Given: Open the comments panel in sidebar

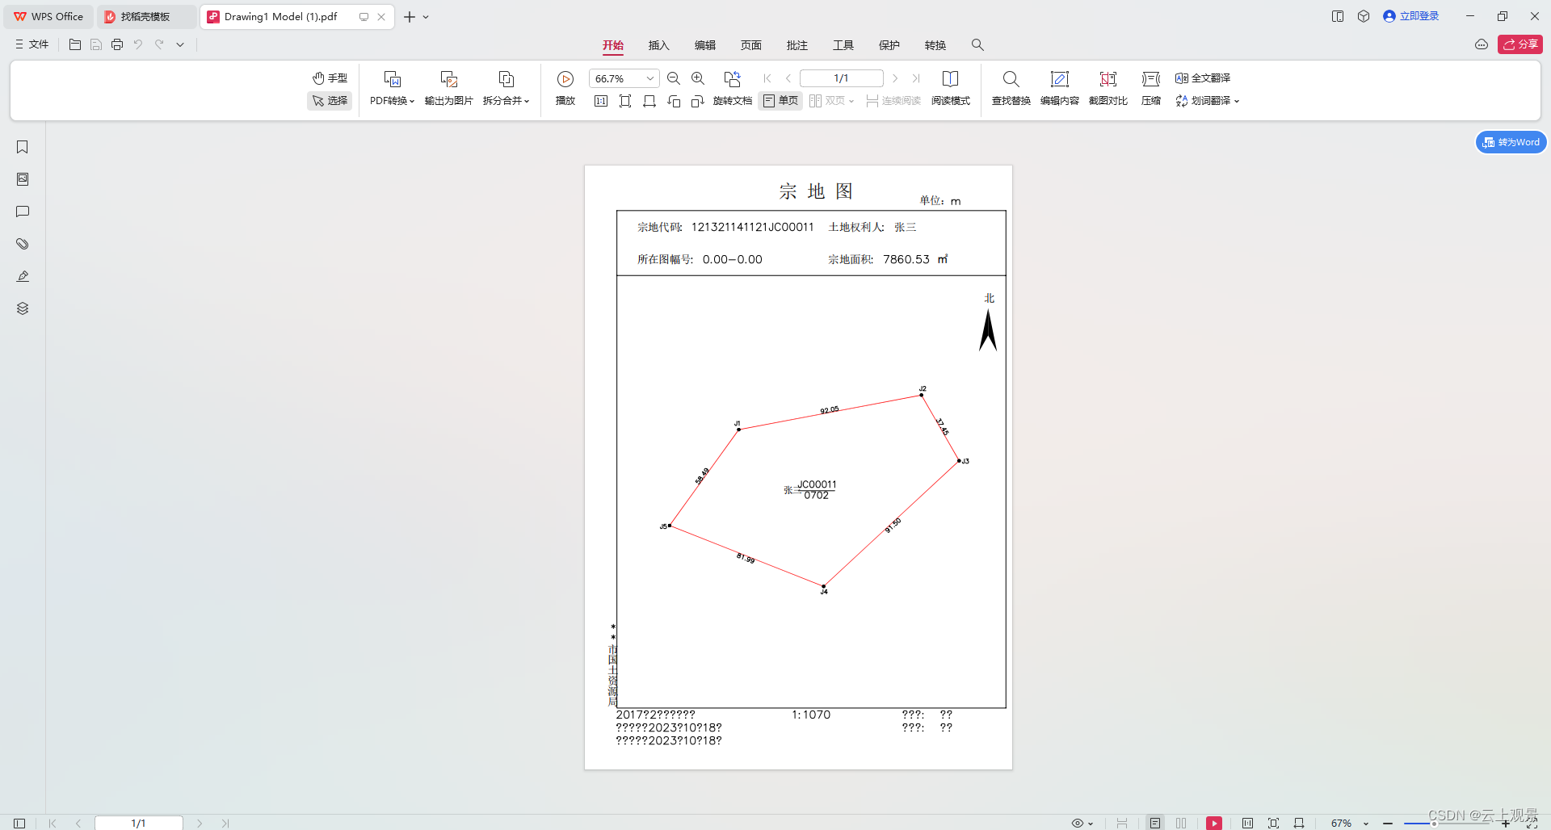Looking at the screenshot, I should [23, 212].
